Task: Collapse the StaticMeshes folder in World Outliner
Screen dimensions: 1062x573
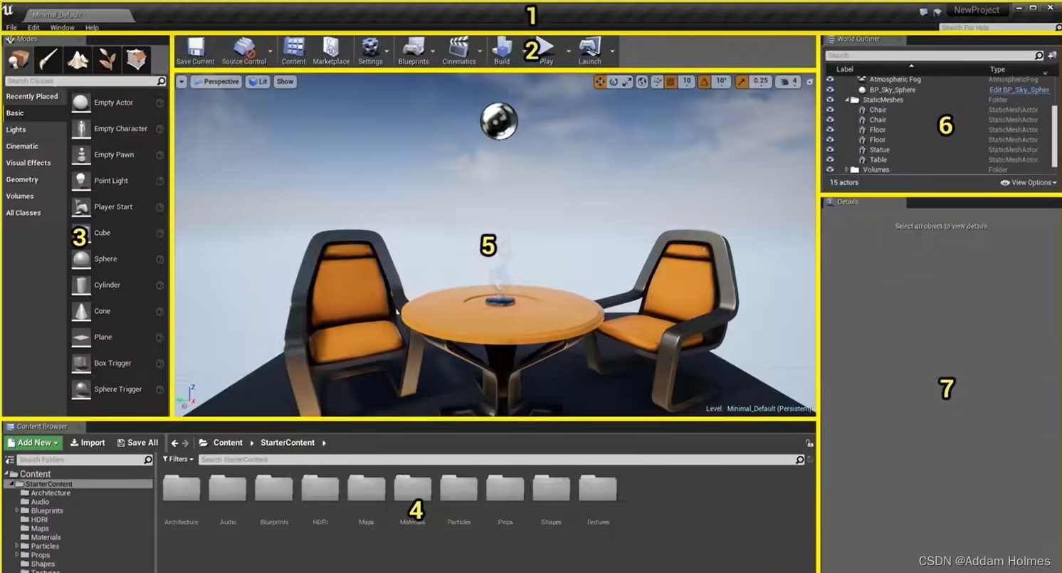Action: coord(847,100)
